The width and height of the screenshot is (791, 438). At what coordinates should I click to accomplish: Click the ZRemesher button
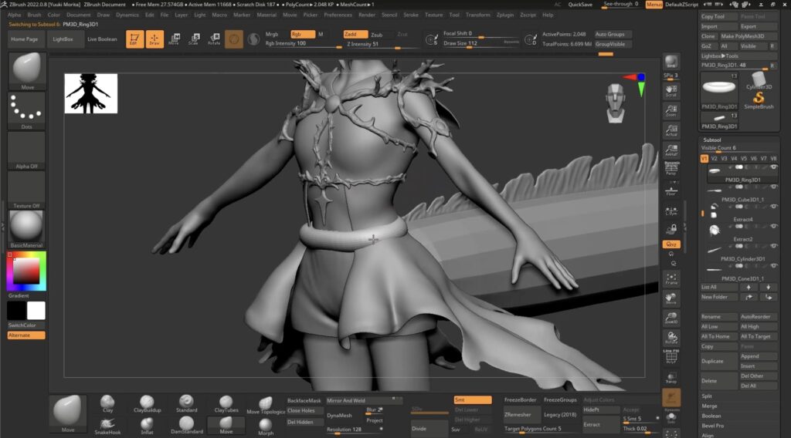tap(517, 415)
